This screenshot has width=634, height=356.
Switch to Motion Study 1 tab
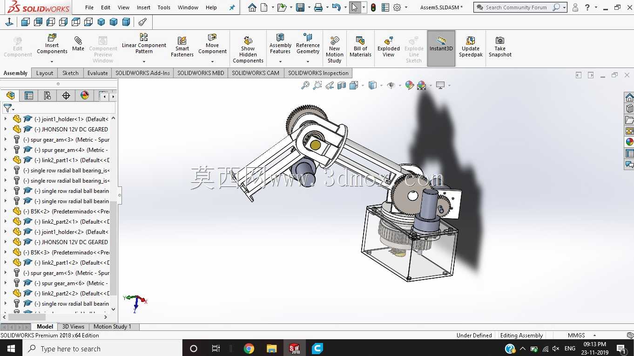112,327
